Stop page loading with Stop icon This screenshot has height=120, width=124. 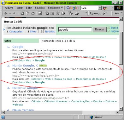coord(22,13)
